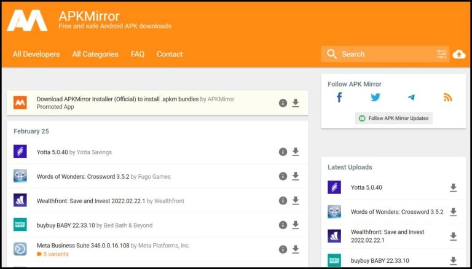Go to the FAQ page
This screenshot has height=269, width=472.
click(137, 54)
